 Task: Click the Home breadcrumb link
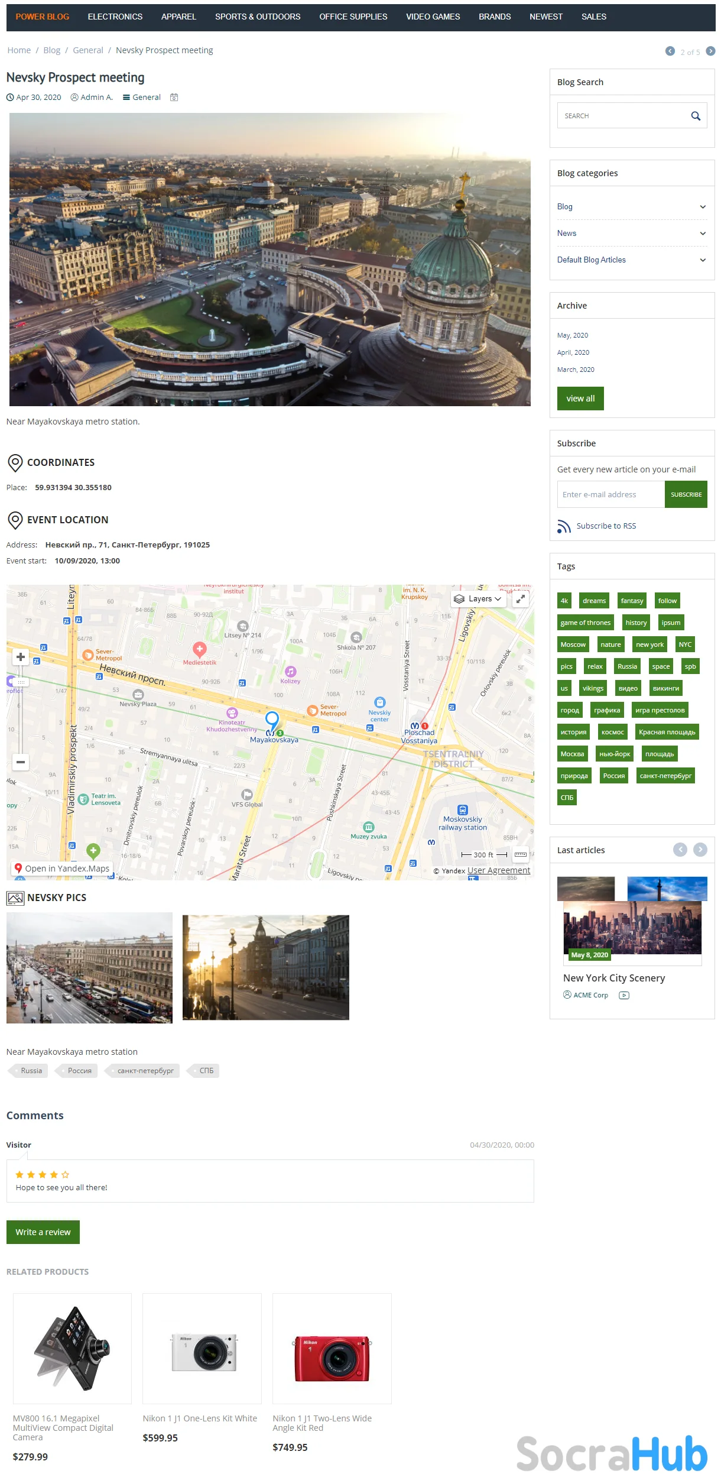pos(19,50)
